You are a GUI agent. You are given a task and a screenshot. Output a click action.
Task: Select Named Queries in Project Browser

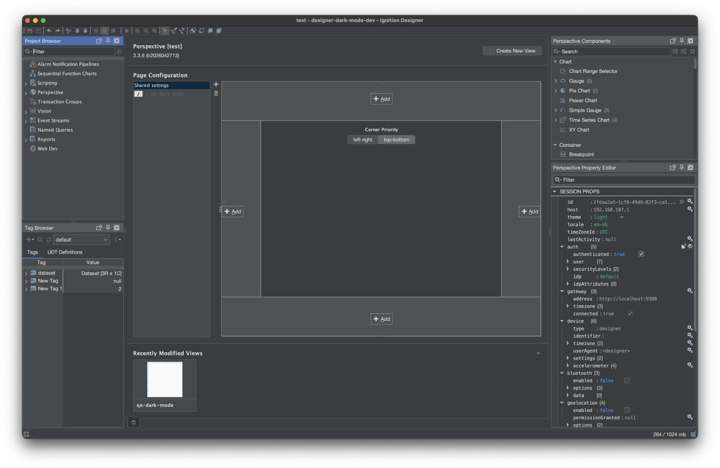point(55,130)
